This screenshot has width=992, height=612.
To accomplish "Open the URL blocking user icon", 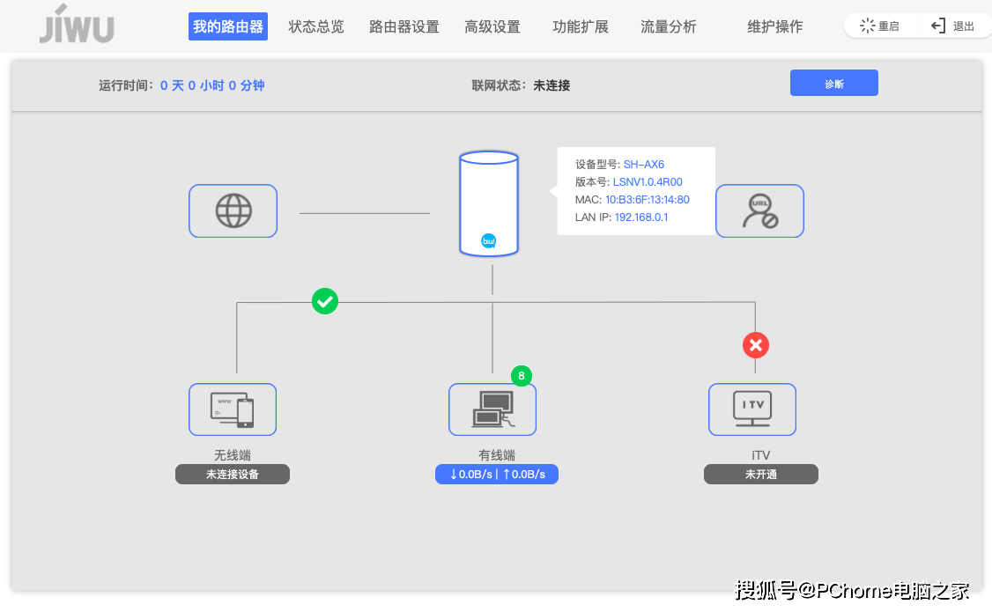I will pos(759,210).
